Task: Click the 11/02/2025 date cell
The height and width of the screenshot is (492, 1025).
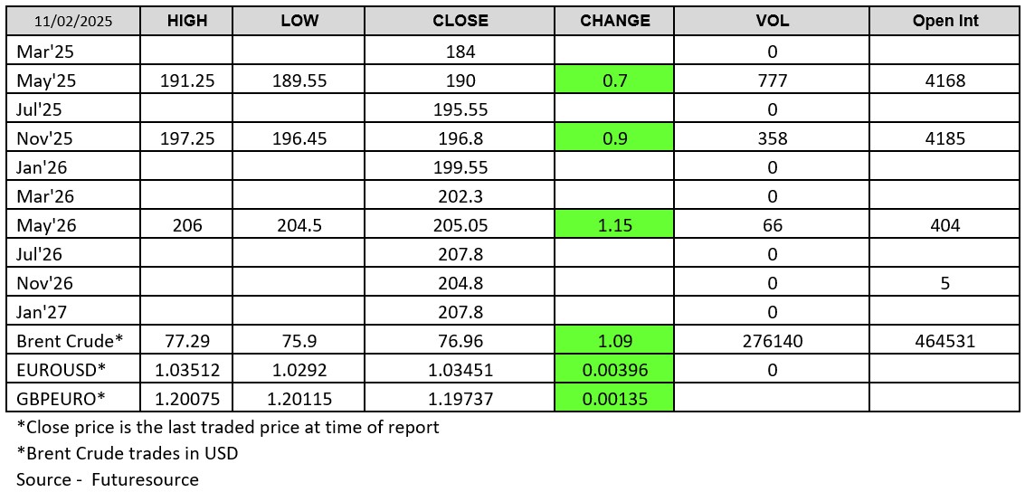Action: click(x=73, y=22)
